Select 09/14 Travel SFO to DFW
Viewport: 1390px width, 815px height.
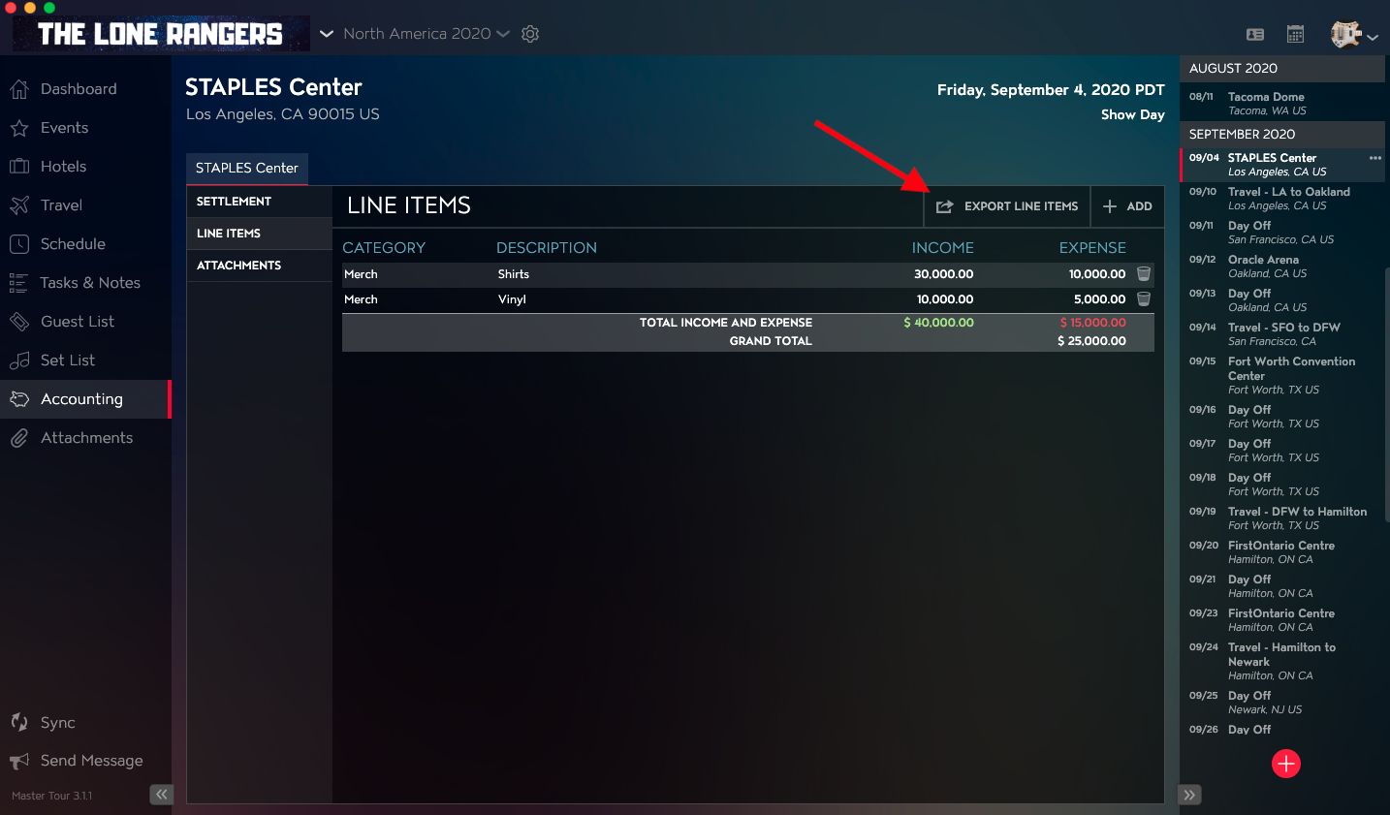[1282, 334]
